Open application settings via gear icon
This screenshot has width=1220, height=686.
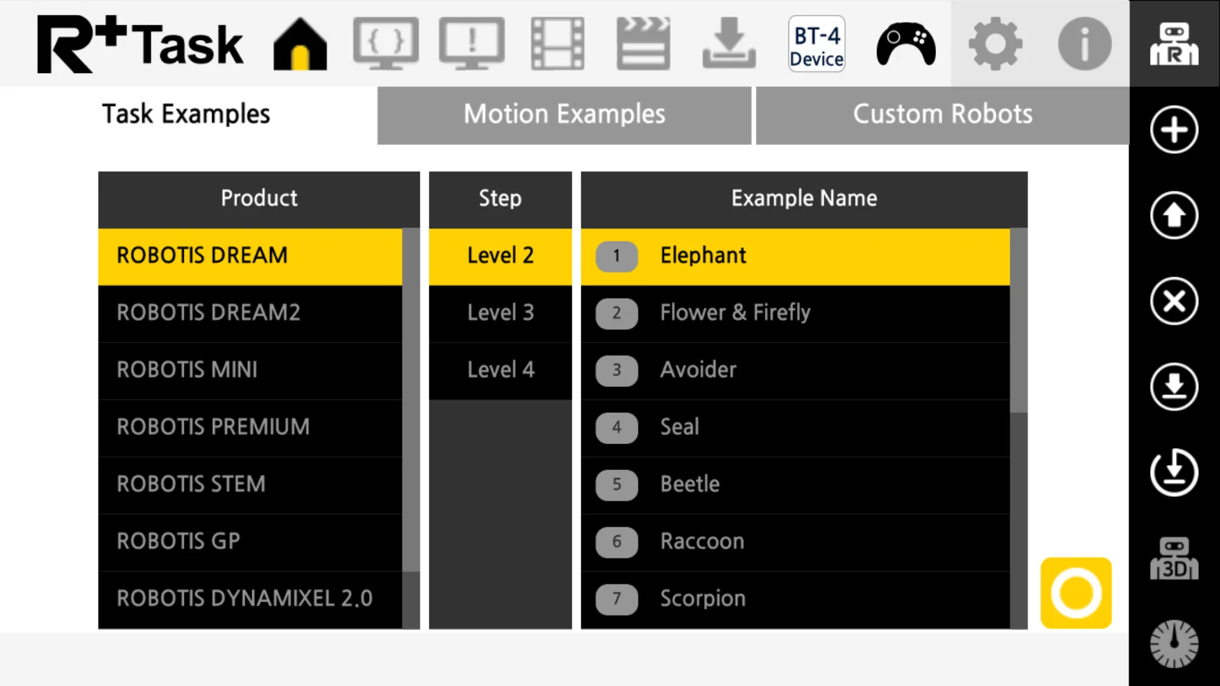996,44
